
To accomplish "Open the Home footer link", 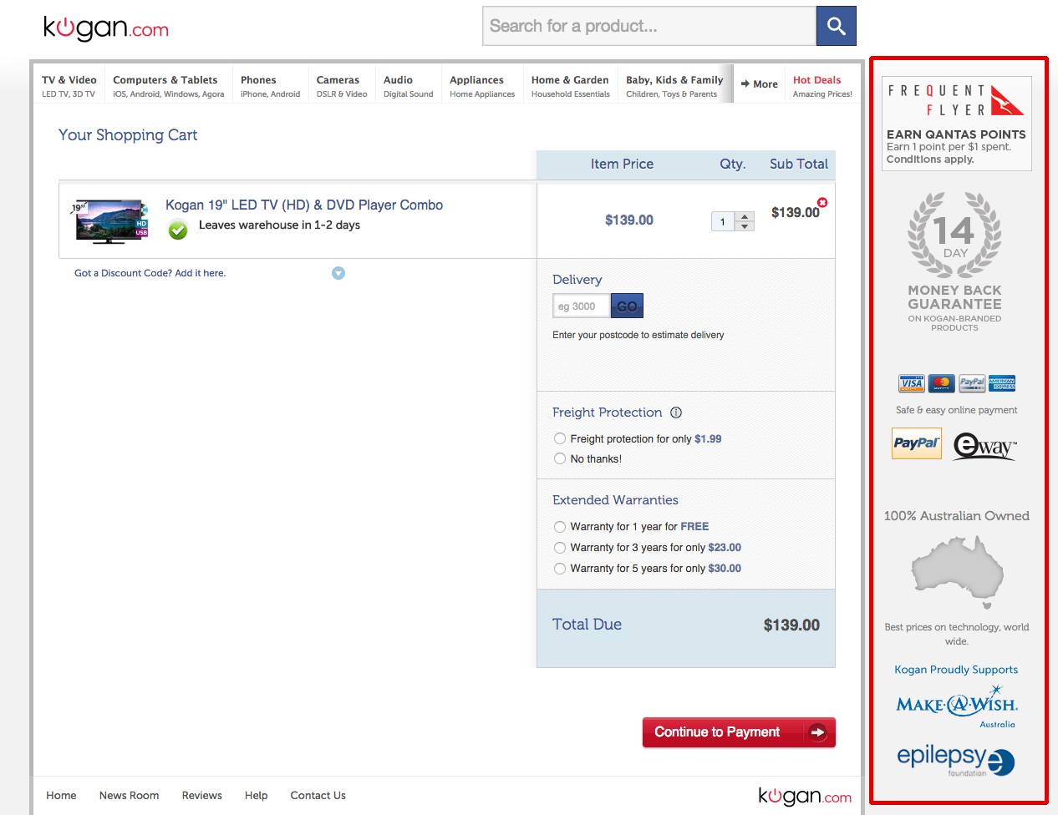I will pyautogui.click(x=61, y=796).
